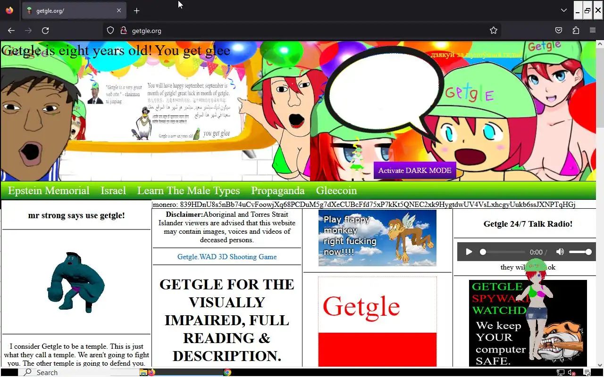Open Chrome from the taskbar
Screen dimensions: 604x377
click(227, 372)
